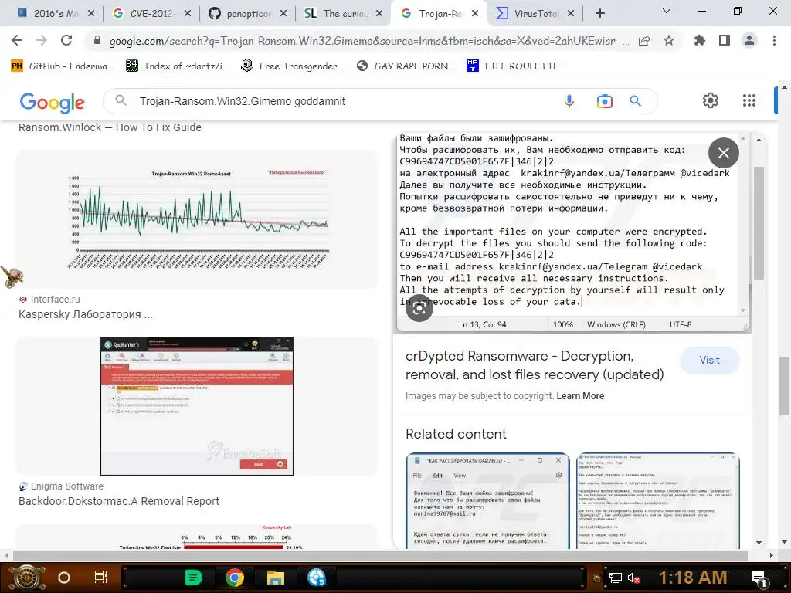Open the Index of ~dartz bookmark
791x593 pixels.
point(177,66)
